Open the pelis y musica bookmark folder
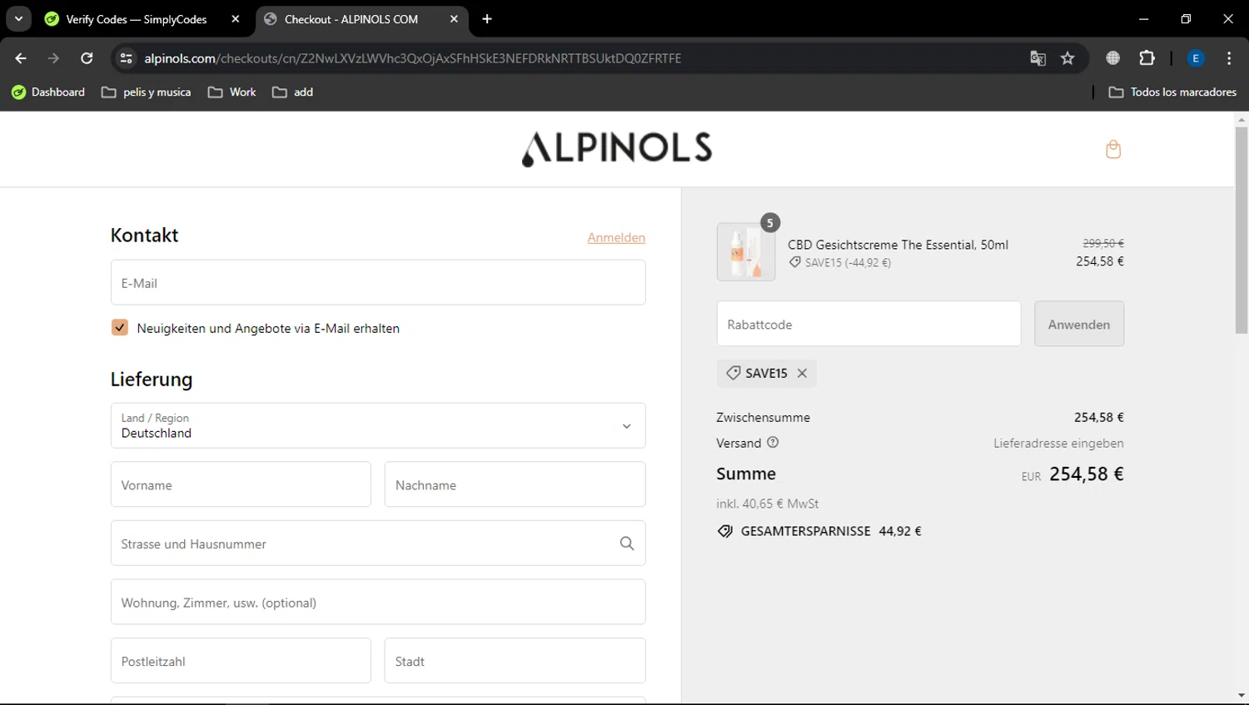 [147, 92]
